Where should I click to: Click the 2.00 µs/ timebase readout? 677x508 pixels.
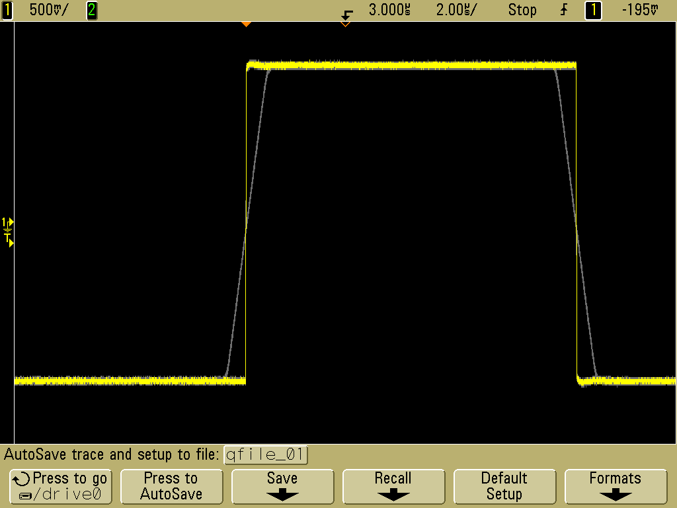457,10
